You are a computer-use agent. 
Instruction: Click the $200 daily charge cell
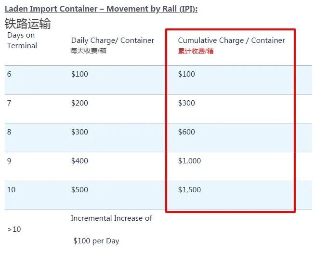pyautogui.click(x=79, y=103)
